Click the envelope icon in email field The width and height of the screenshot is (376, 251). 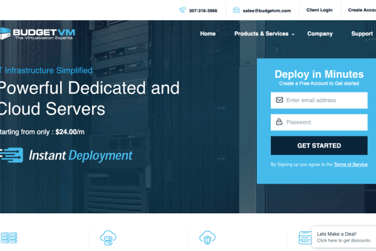(279, 100)
